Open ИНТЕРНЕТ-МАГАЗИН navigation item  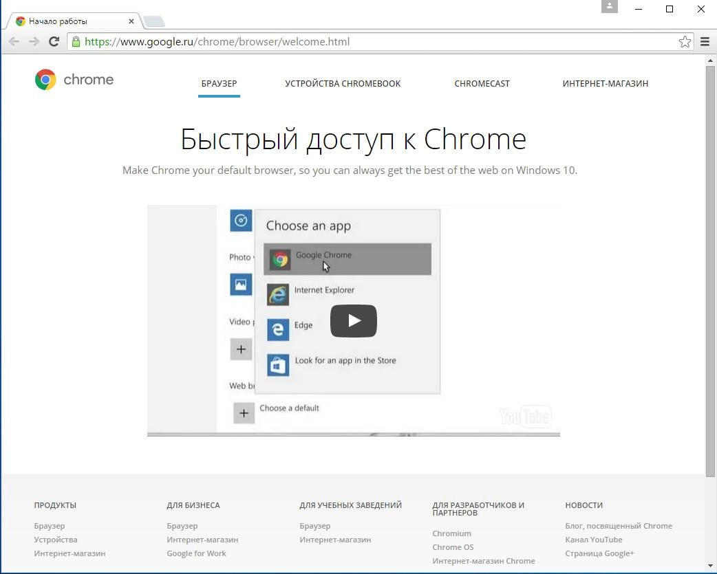click(606, 84)
